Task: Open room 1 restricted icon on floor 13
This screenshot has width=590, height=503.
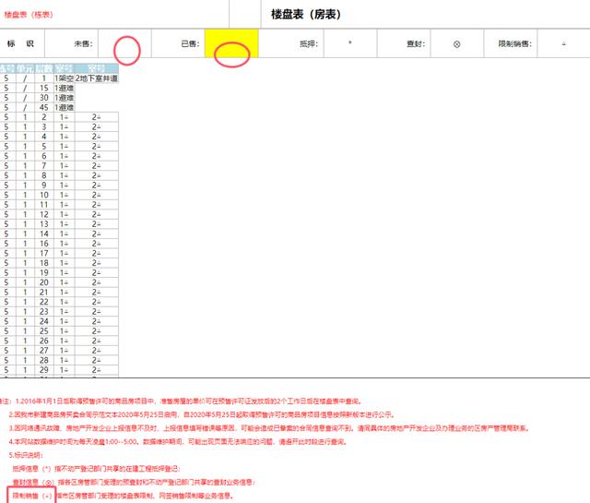Action: pyautogui.click(x=66, y=224)
